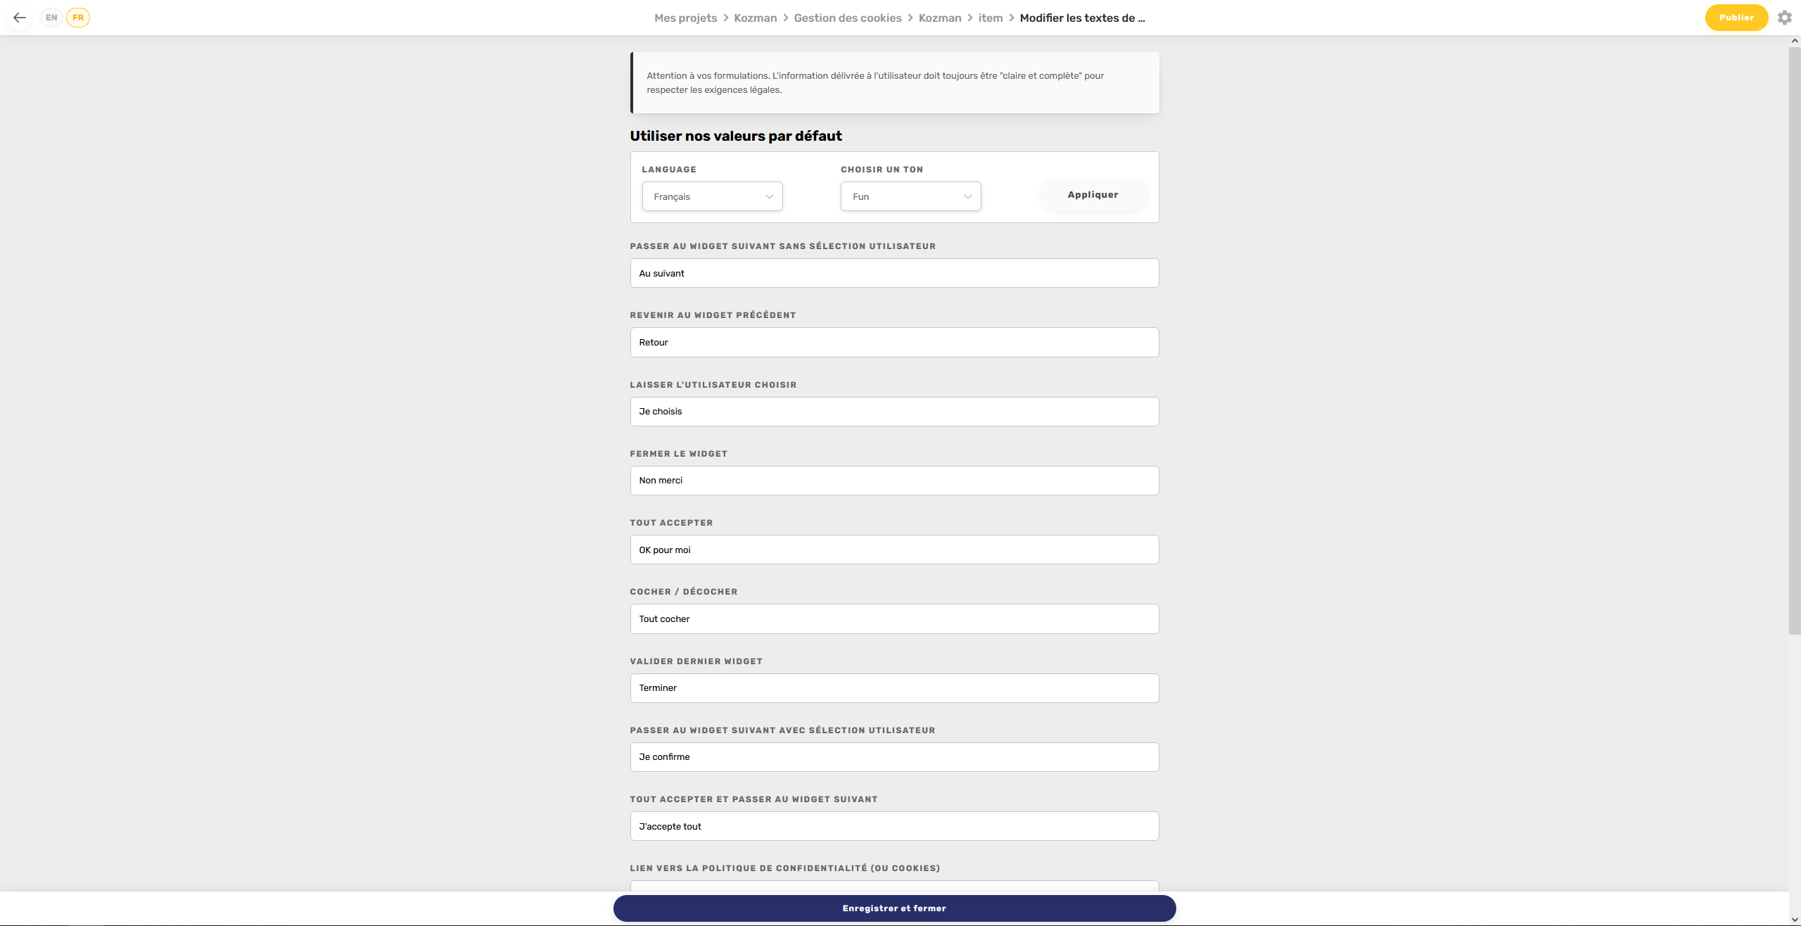Click the Tout accepter input field
The height and width of the screenshot is (926, 1801).
(893, 550)
